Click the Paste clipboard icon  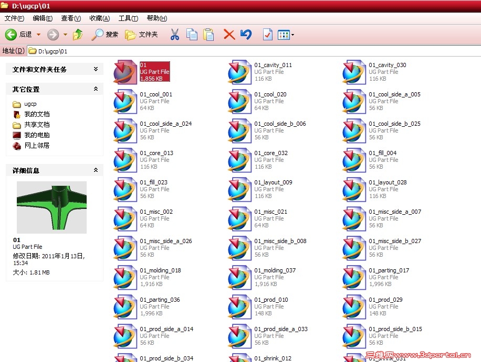(208, 35)
